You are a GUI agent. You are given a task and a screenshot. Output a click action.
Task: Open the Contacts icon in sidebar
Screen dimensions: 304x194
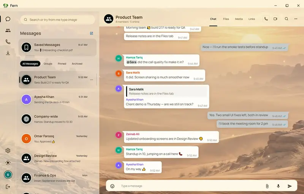point(8,30)
